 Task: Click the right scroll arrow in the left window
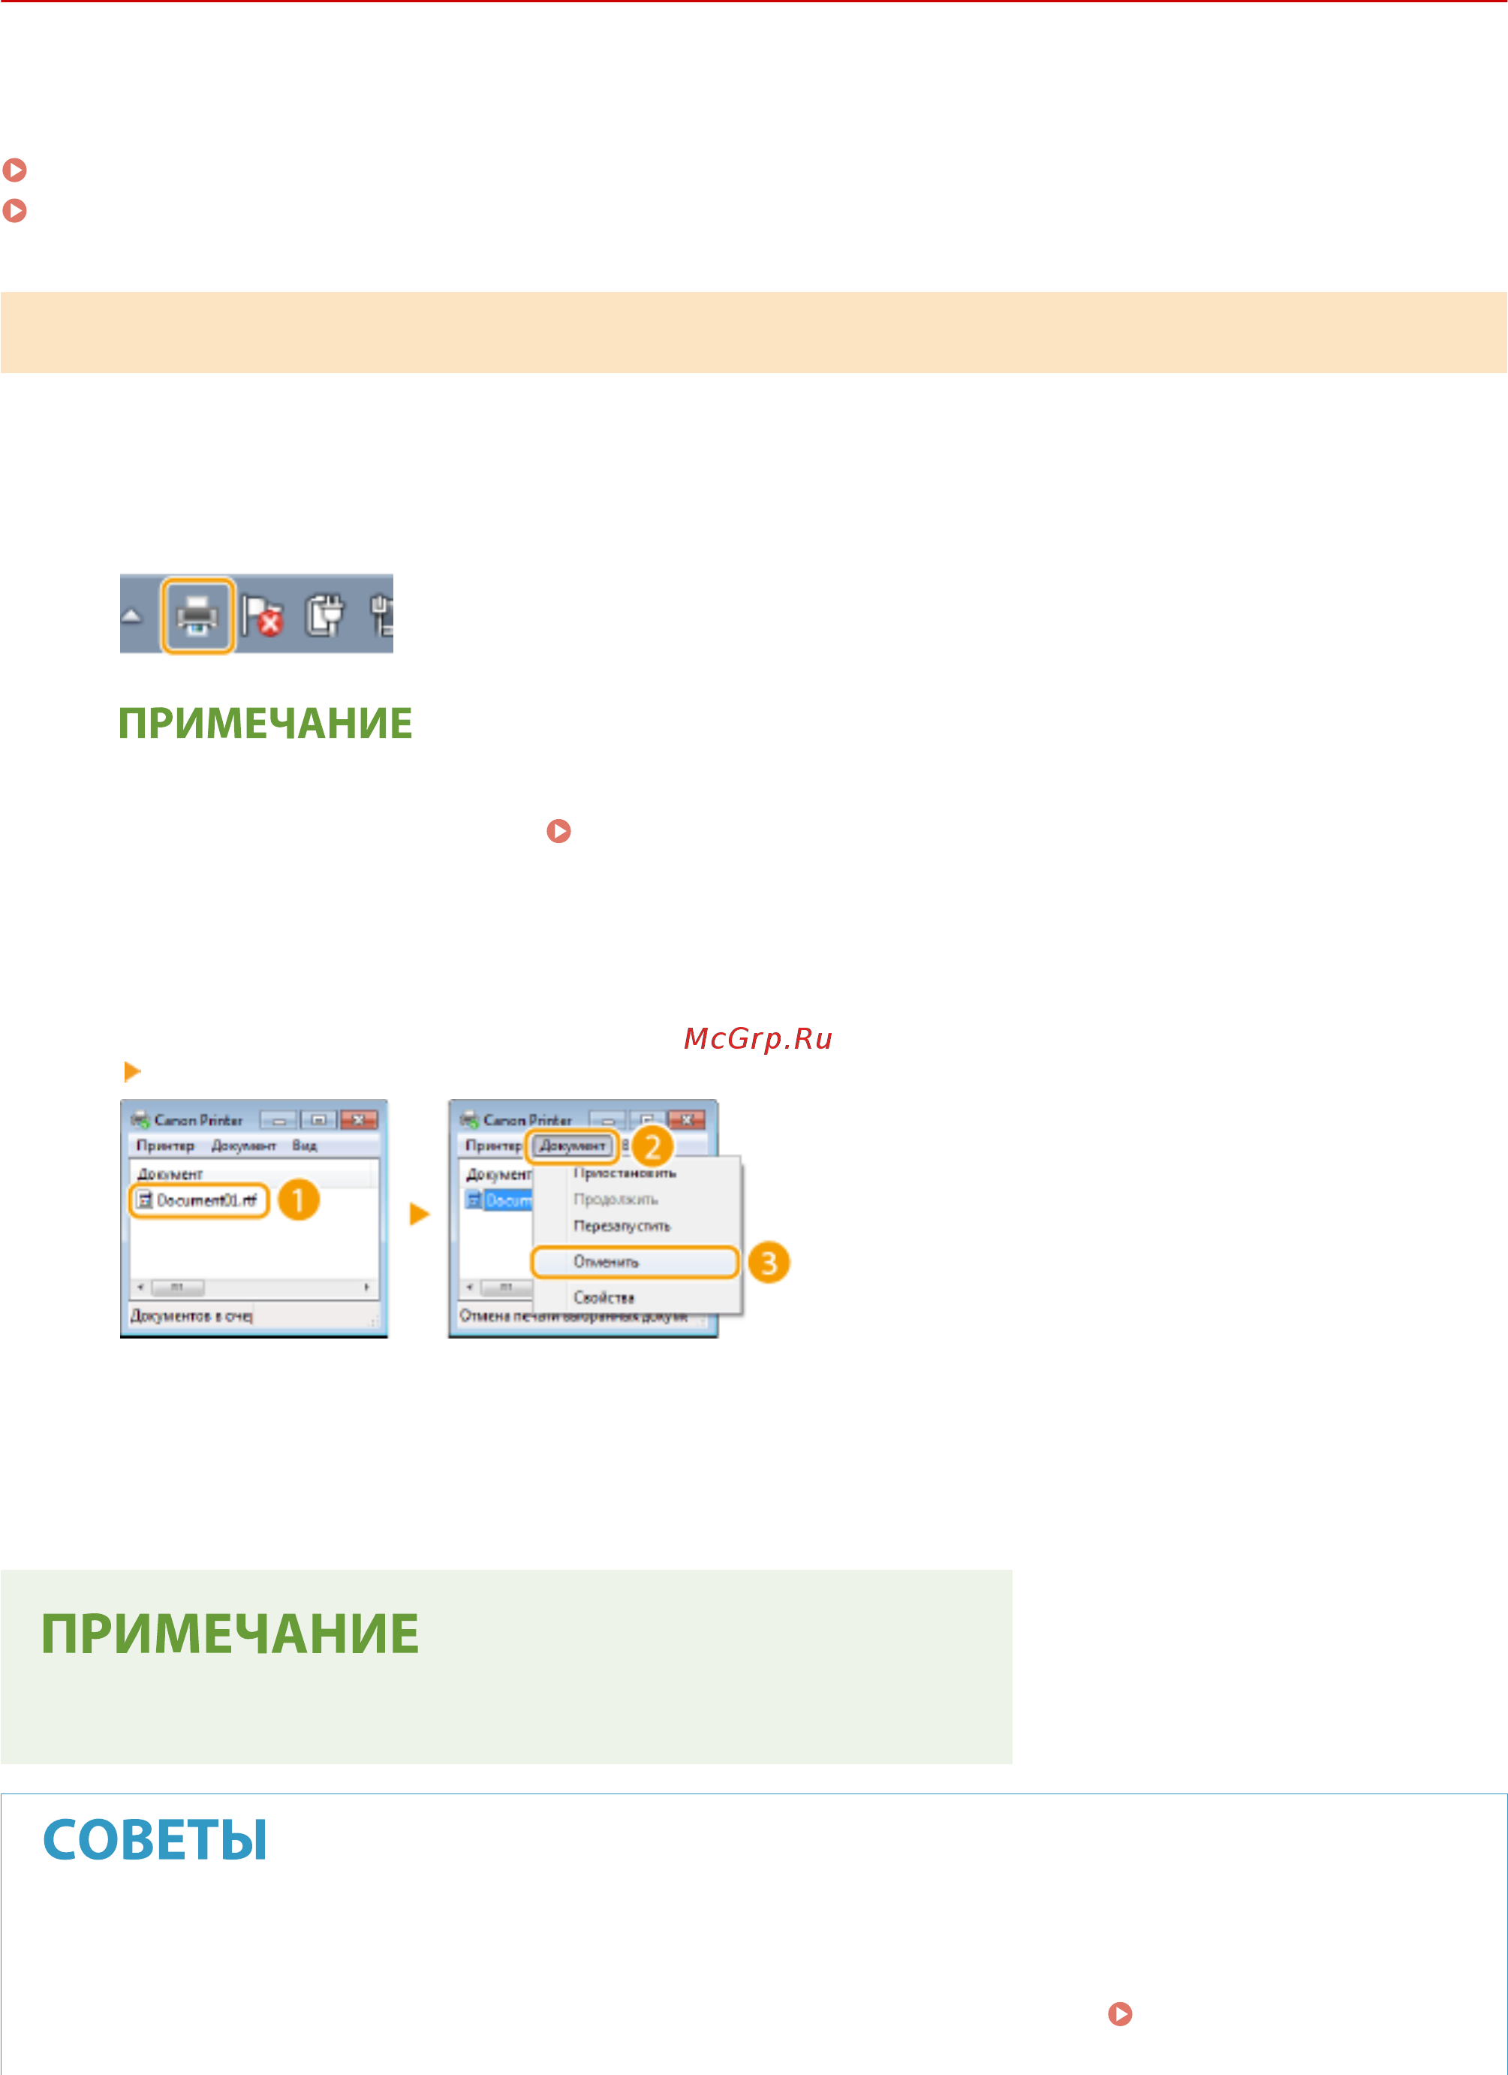tap(367, 1287)
